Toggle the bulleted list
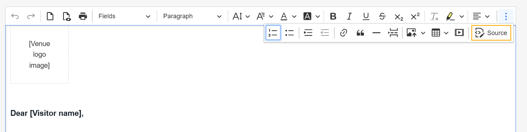Screen dimensions: 527x132 coord(289,33)
